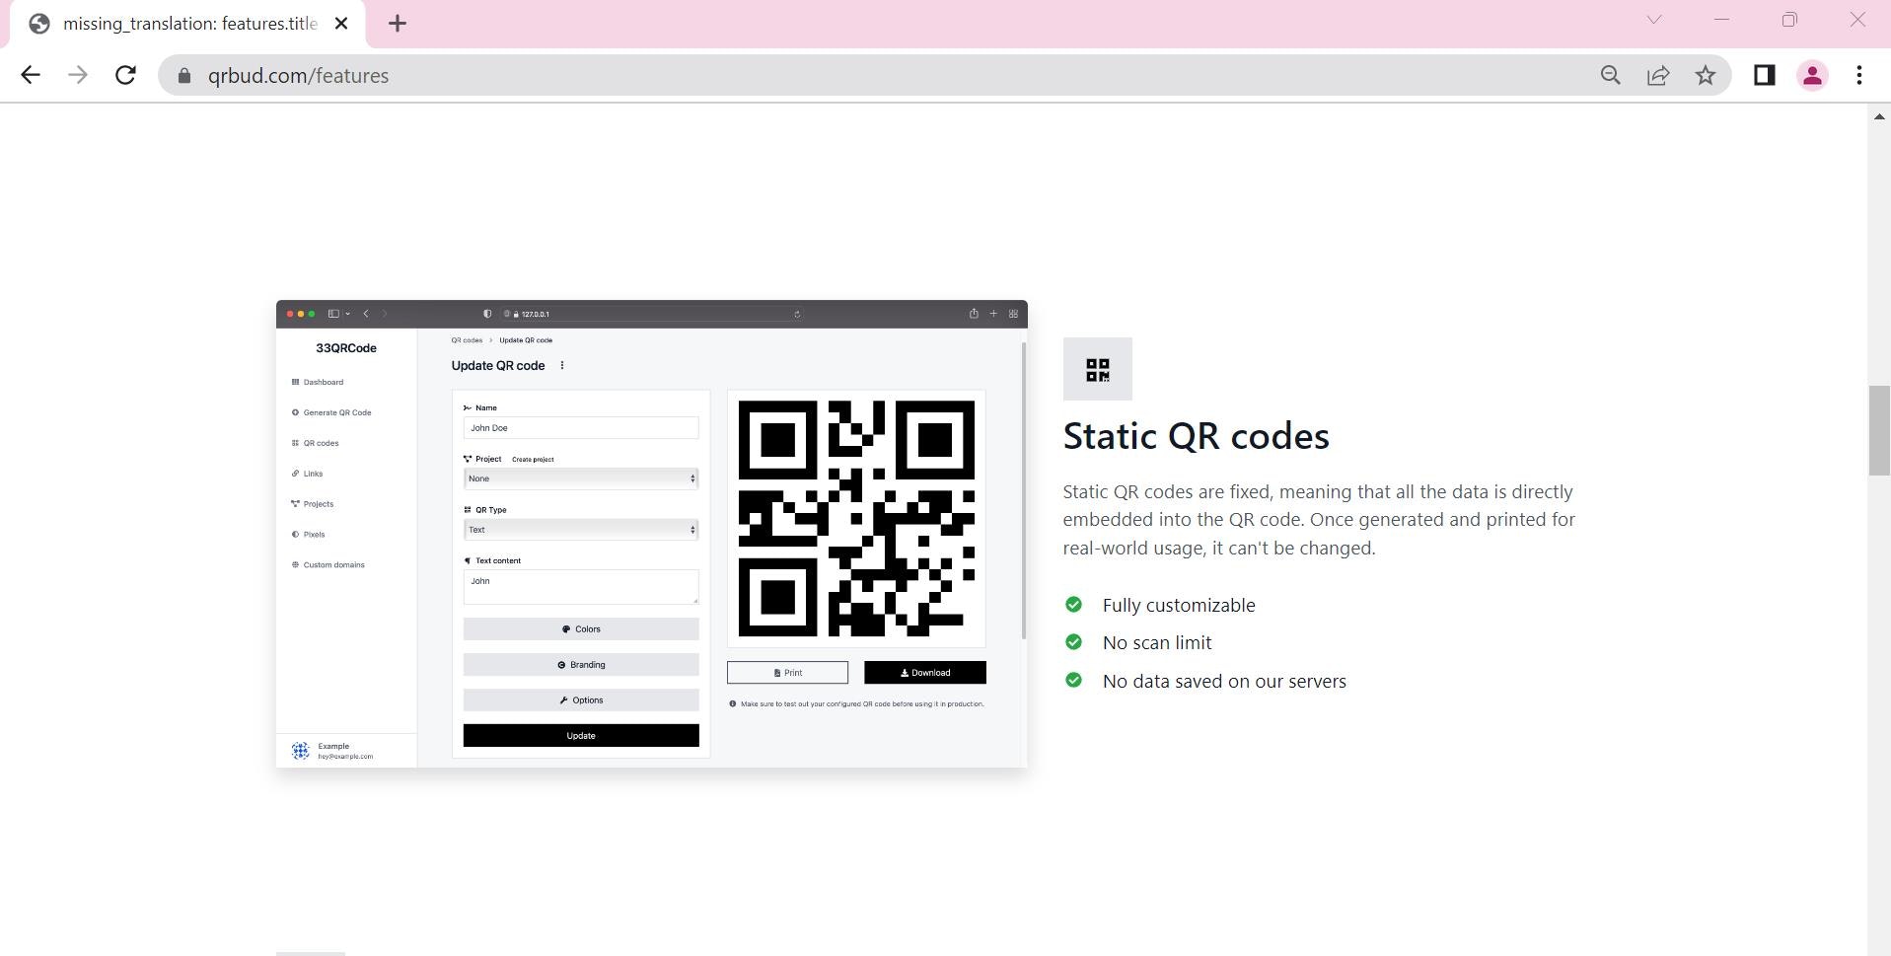The image size is (1891, 956).
Task: Click the Update QR code screenshot image
Action: click(651, 534)
